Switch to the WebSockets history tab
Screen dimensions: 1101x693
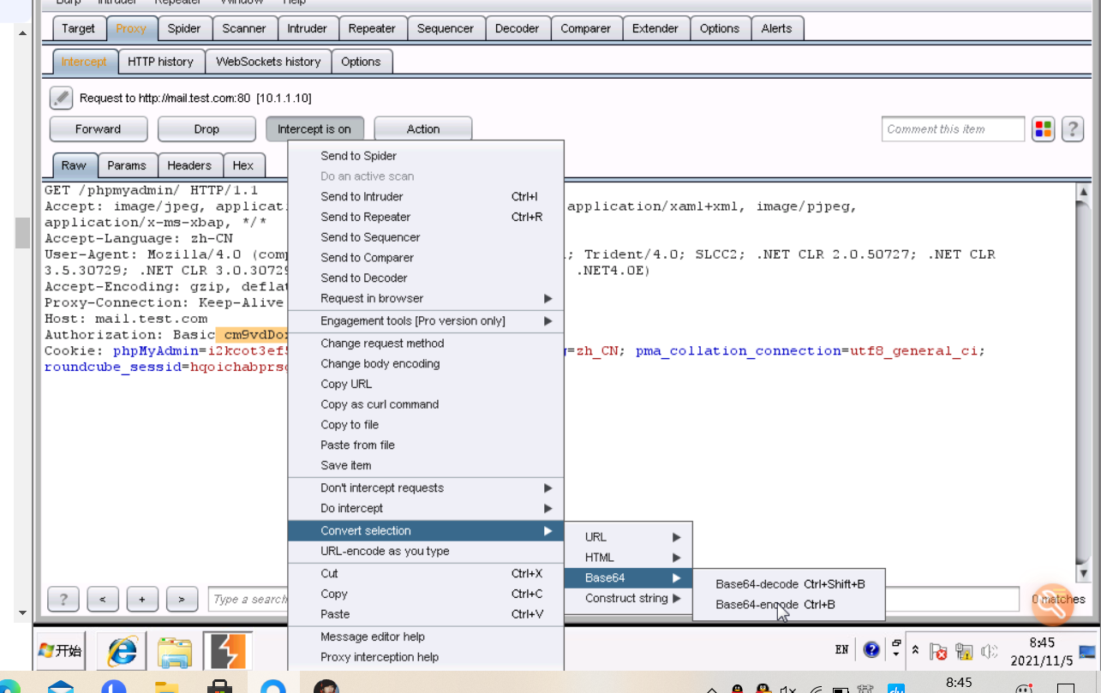click(x=268, y=62)
